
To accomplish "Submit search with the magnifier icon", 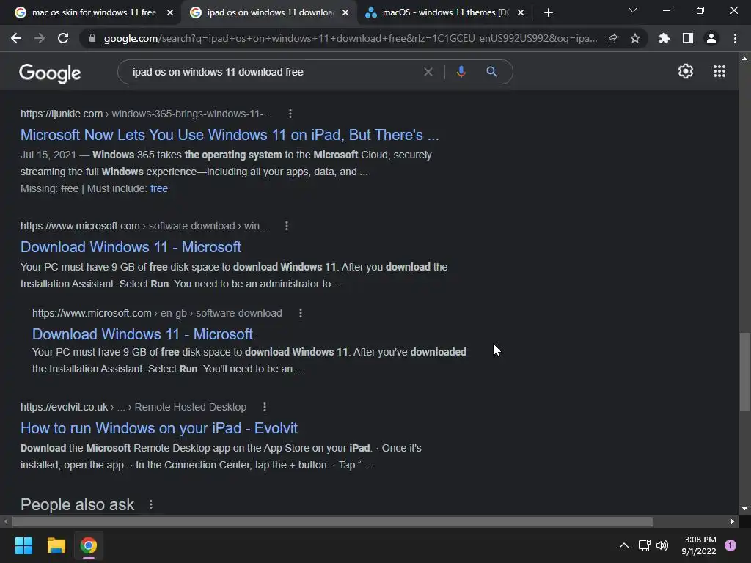I will pos(491,72).
